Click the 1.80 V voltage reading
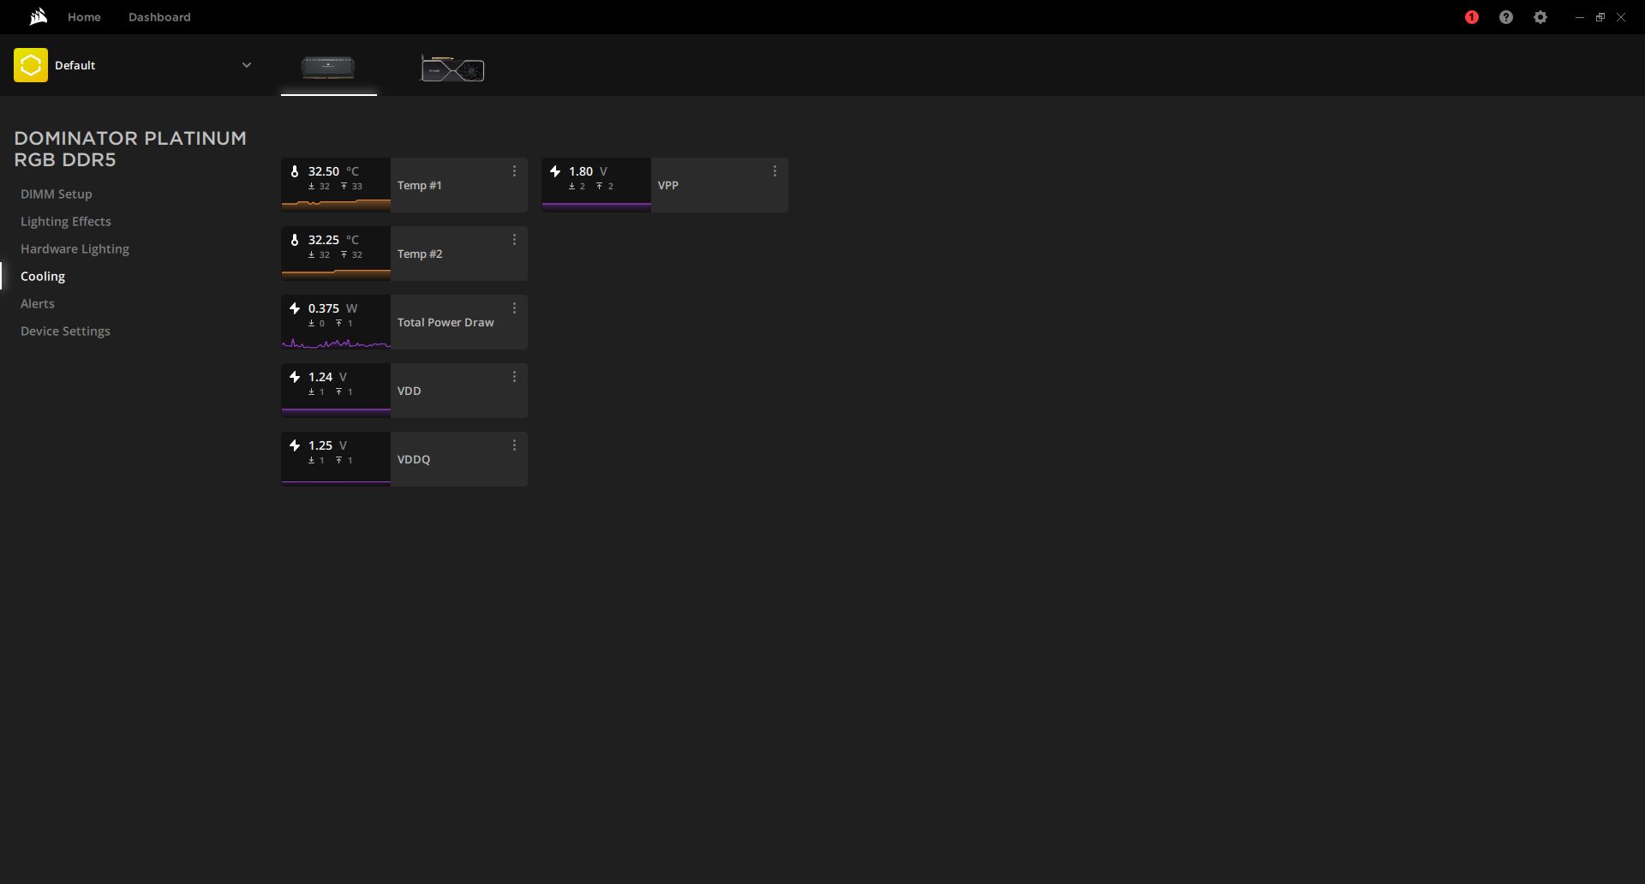1645x884 pixels. pyautogui.click(x=588, y=171)
